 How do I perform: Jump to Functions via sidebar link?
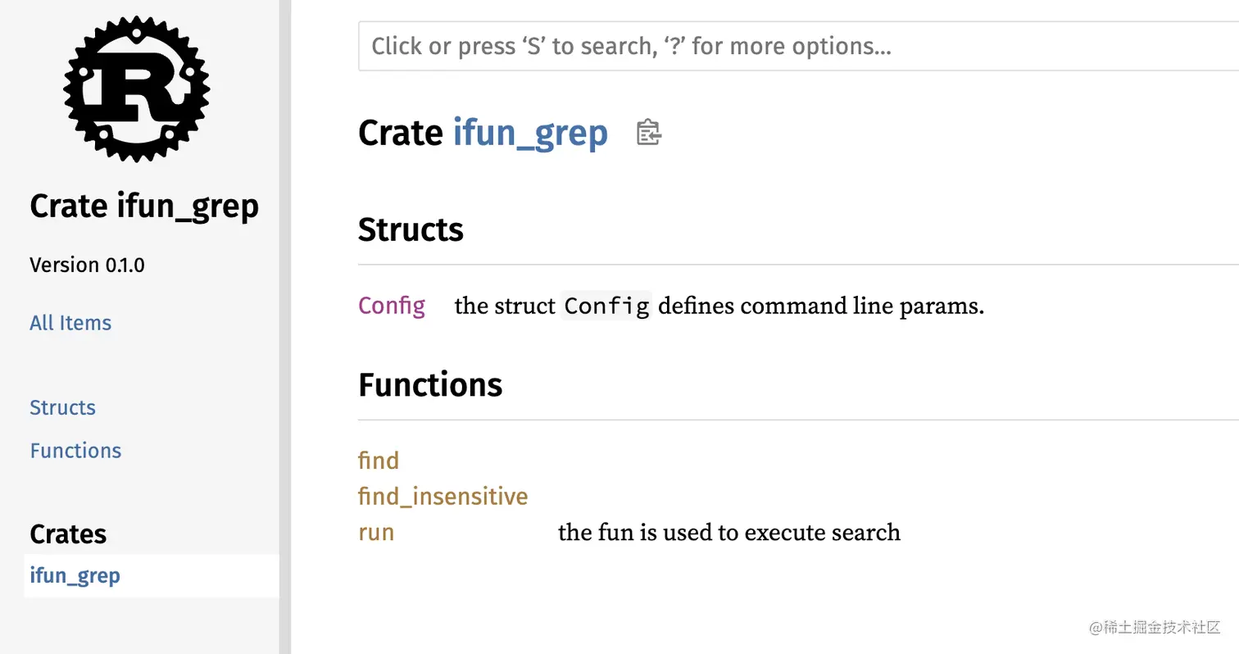coord(75,451)
